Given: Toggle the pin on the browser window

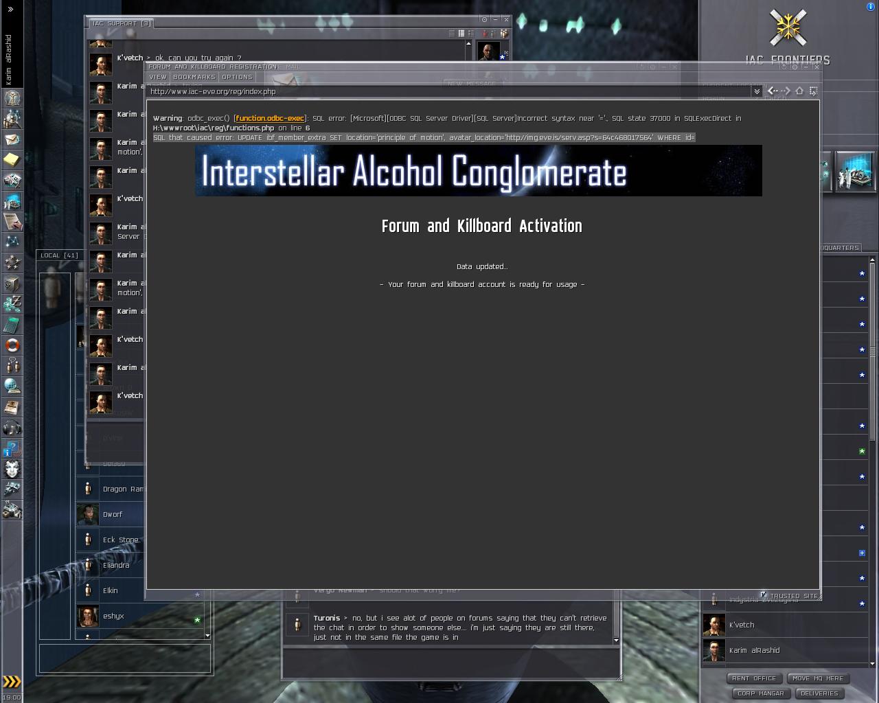Looking at the screenshot, I should point(795,67).
